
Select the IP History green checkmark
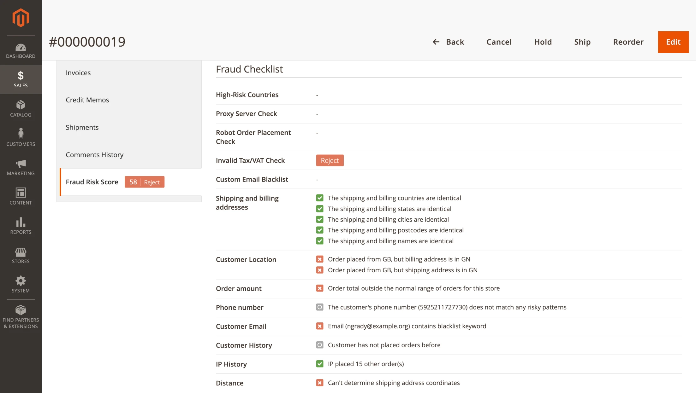click(320, 364)
